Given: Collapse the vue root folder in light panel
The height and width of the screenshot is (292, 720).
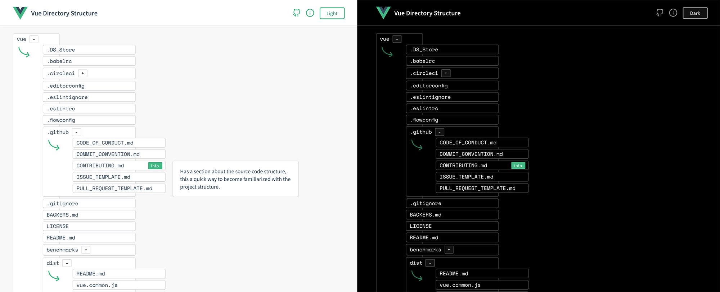Looking at the screenshot, I should coord(34,39).
